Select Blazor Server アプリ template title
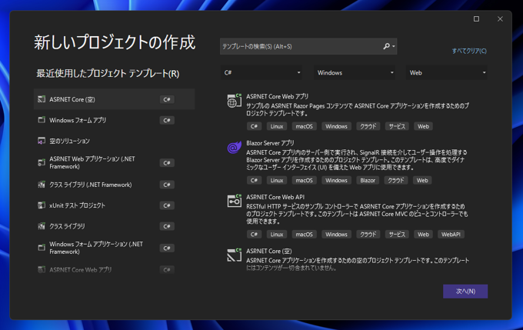Image resolution: width=523 pixels, height=330 pixels. click(270, 143)
